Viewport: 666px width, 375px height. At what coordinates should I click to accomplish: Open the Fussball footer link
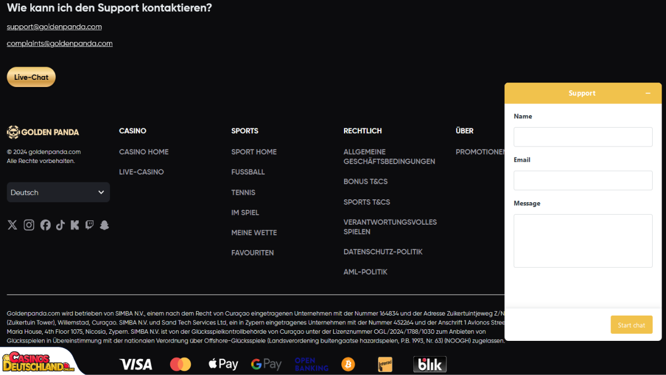coord(248,172)
